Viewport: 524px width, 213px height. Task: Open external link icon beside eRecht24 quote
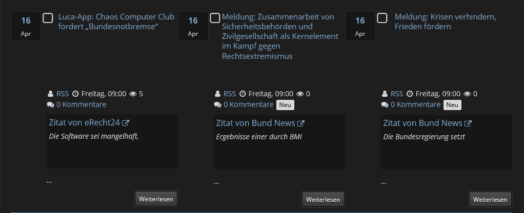click(126, 123)
